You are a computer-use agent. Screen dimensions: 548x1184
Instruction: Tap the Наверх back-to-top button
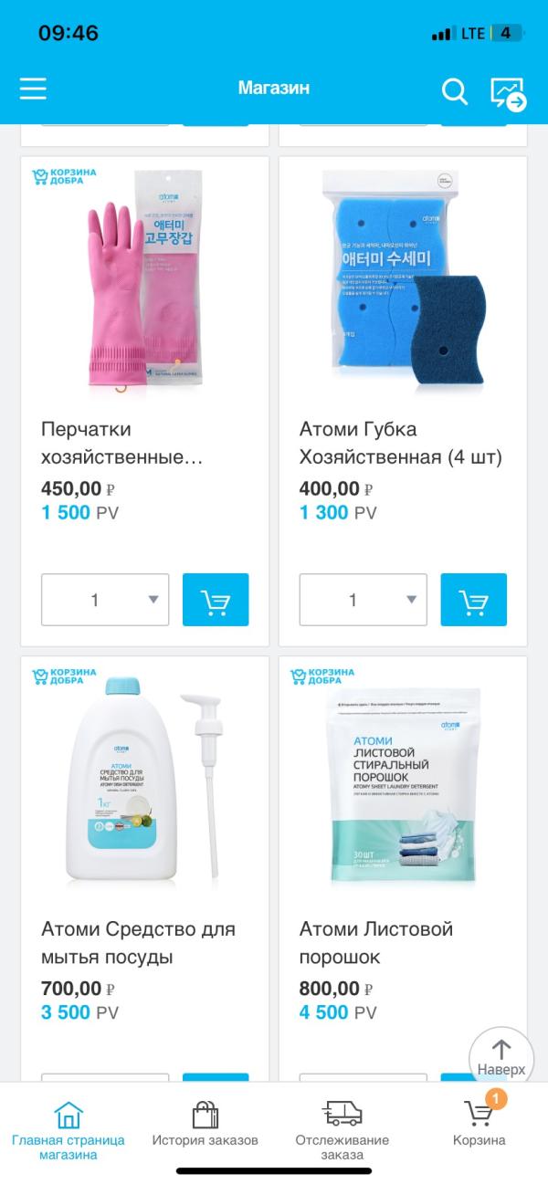[x=501, y=1059]
